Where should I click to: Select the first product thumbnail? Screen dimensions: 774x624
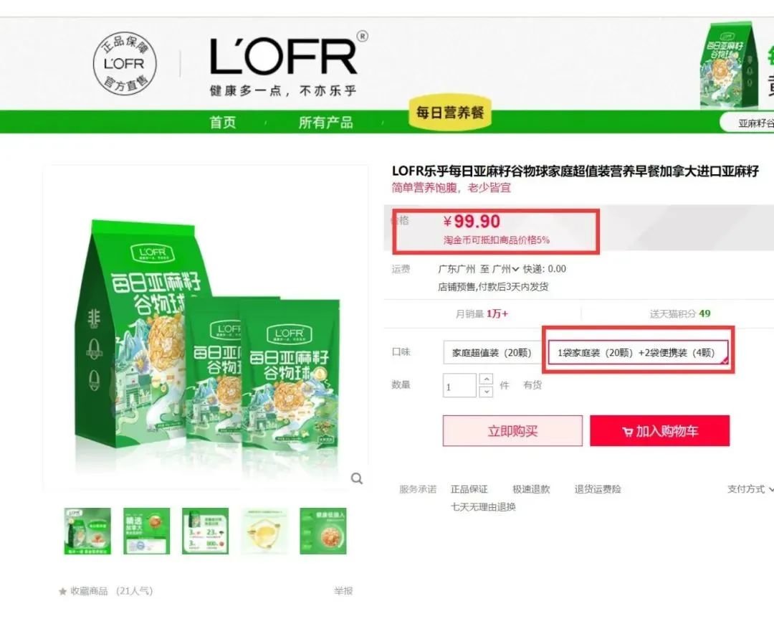[x=87, y=531]
